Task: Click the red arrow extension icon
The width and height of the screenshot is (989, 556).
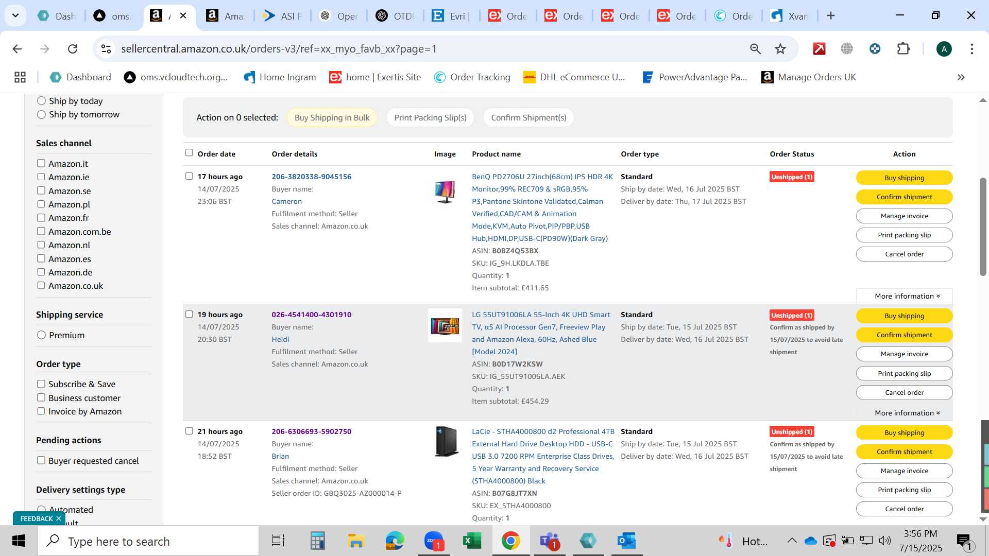Action: pyautogui.click(x=819, y=49)
